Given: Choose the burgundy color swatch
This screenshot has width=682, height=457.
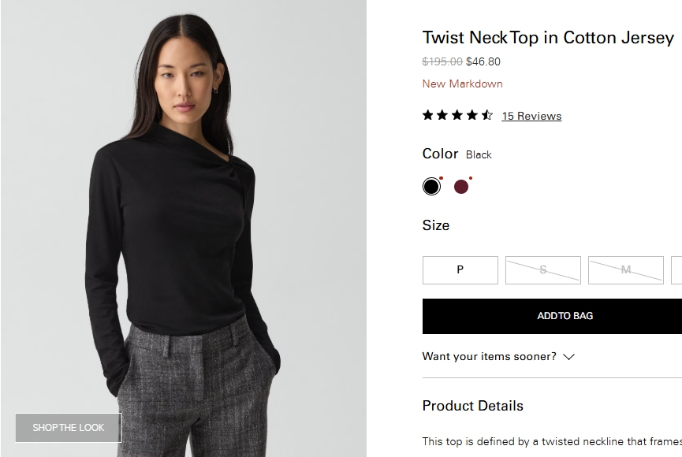Looking at the screenshot, I should 461,187.
